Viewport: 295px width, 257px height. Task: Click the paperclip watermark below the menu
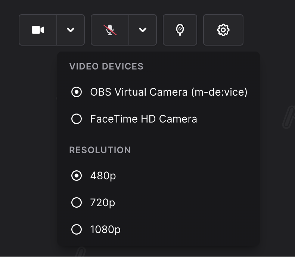coord(81,252)
